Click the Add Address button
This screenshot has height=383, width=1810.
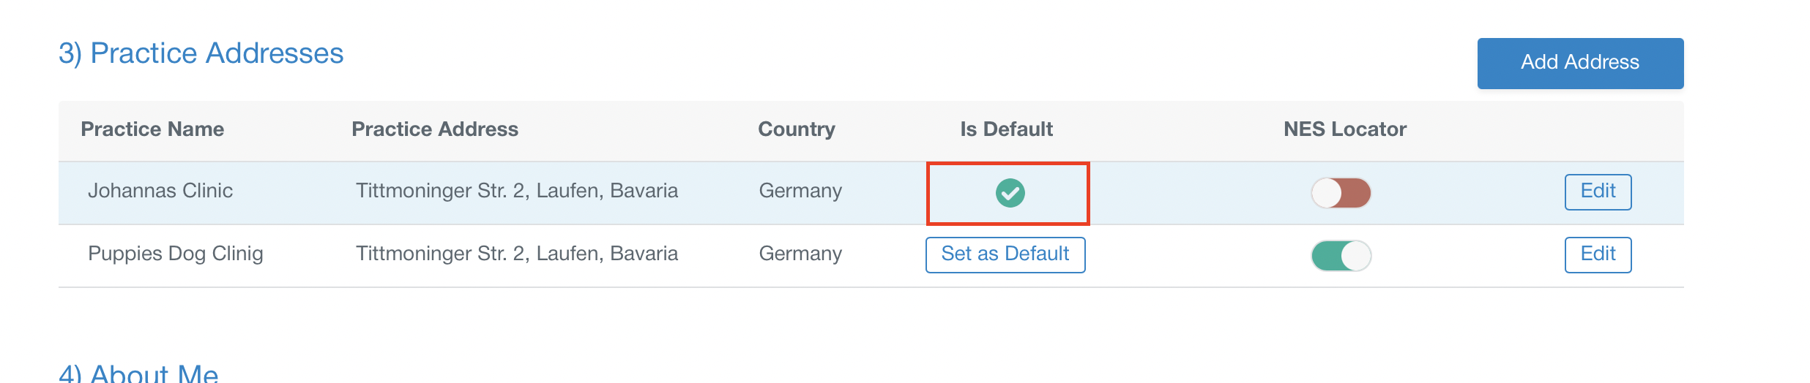coord(1580,64)
